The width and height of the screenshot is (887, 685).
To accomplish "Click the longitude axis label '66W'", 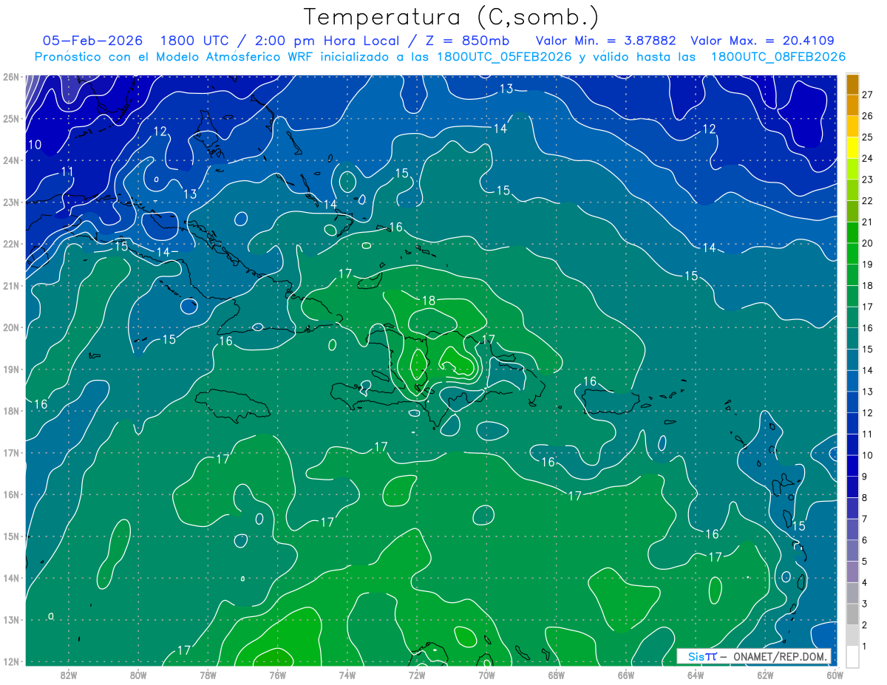I will 625,675.
